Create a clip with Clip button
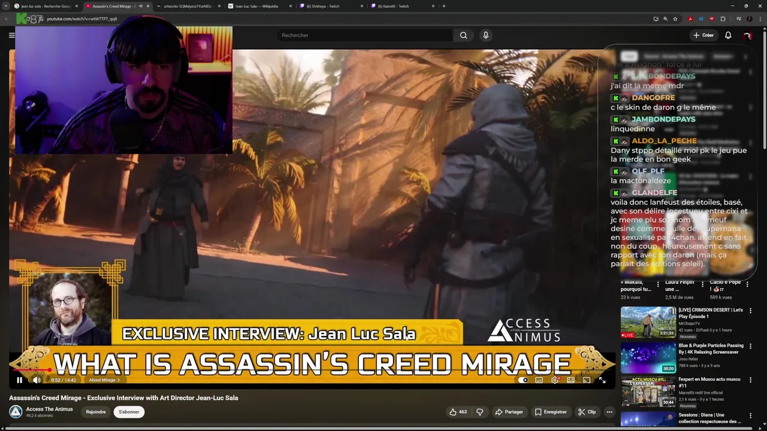This screenshot has height=431, width=767. click(x=587, y=412)
